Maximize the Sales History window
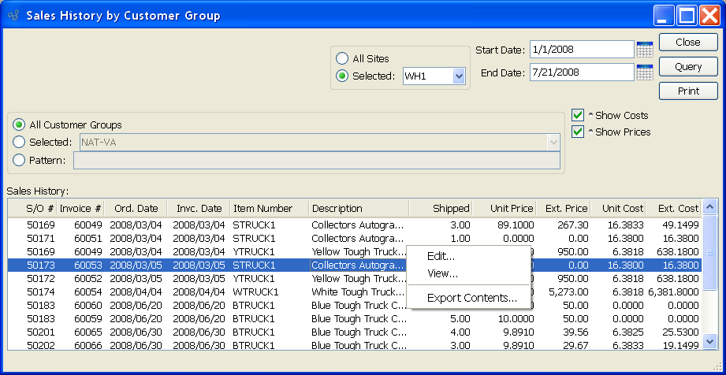The height and width of the screenshot is (375, 726). pos(687,15)
